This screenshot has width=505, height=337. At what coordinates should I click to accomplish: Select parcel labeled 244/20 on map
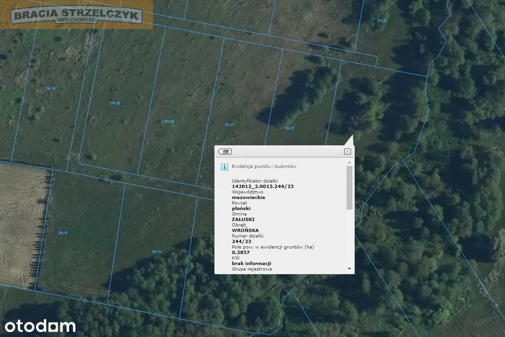tap(169, 121)
